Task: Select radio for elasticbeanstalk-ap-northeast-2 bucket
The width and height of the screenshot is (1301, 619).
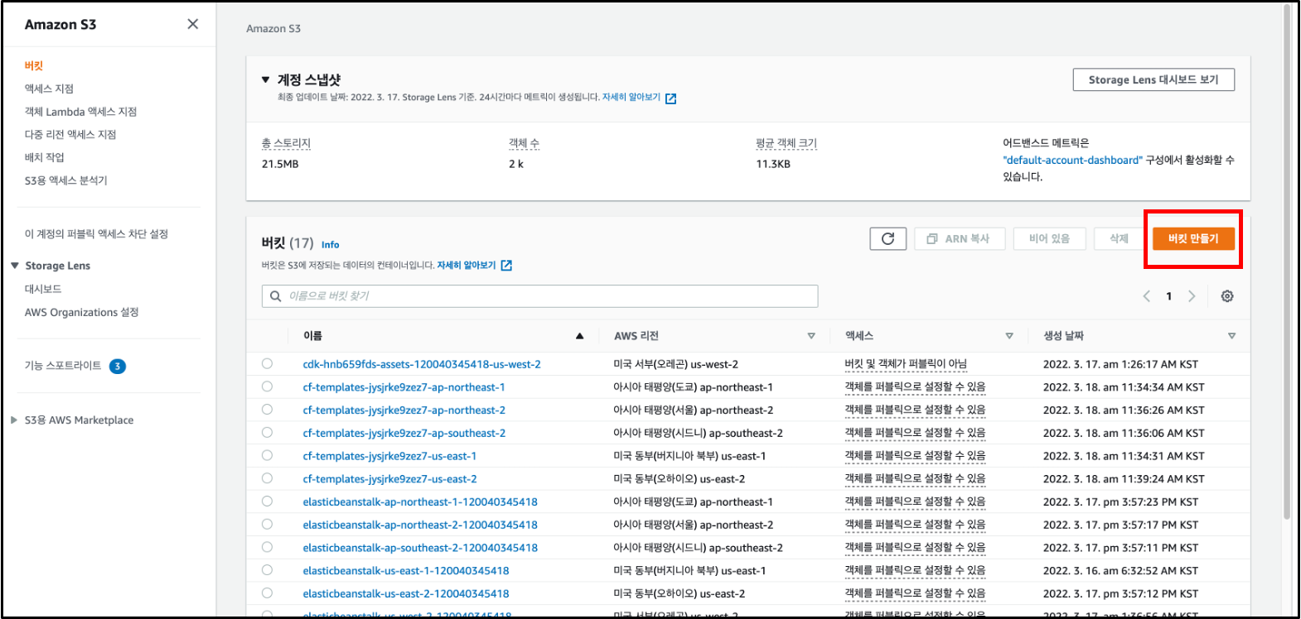Action: click(267, 524)
